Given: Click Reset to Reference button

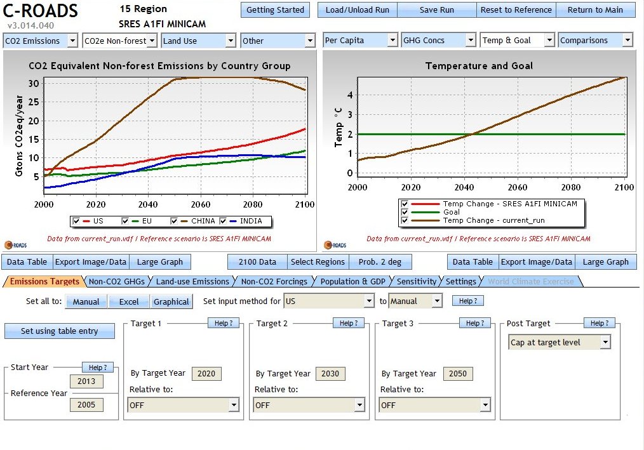Looking at the screenshot, I should pyautogui.click(x=516, y=10).
